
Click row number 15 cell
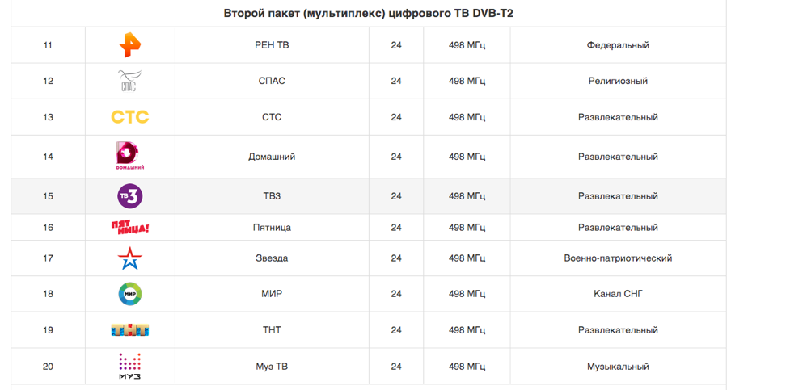click(49, 196)
